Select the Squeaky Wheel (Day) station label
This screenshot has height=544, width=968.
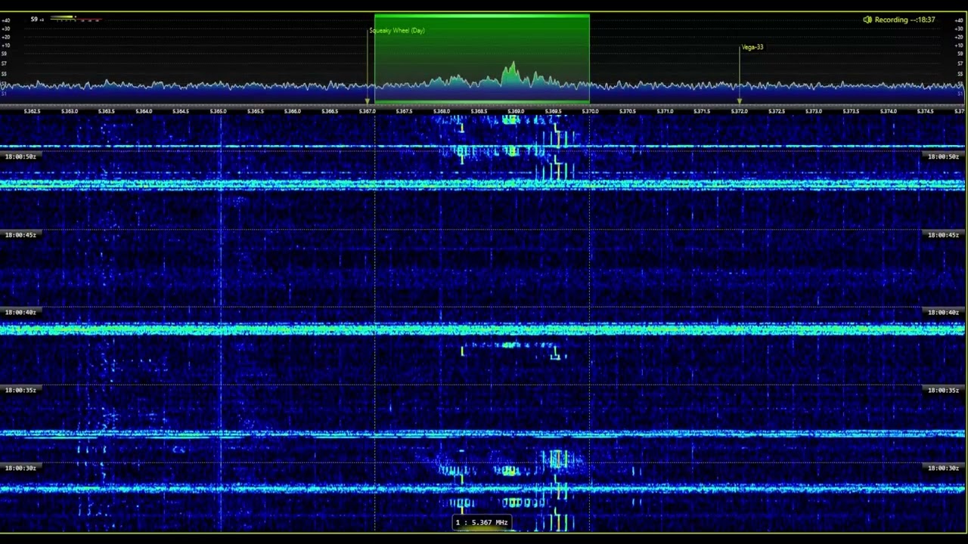coord(397,31)
